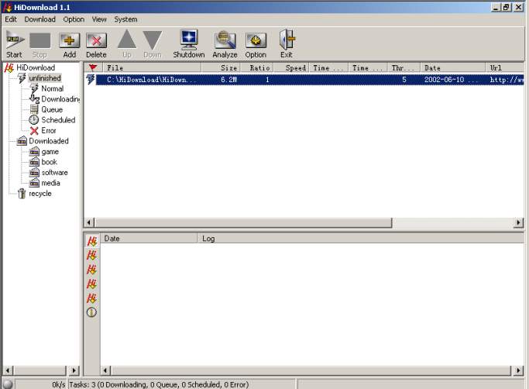
Task: Click the lightning icon of the task row
Action: pos(91,80)
